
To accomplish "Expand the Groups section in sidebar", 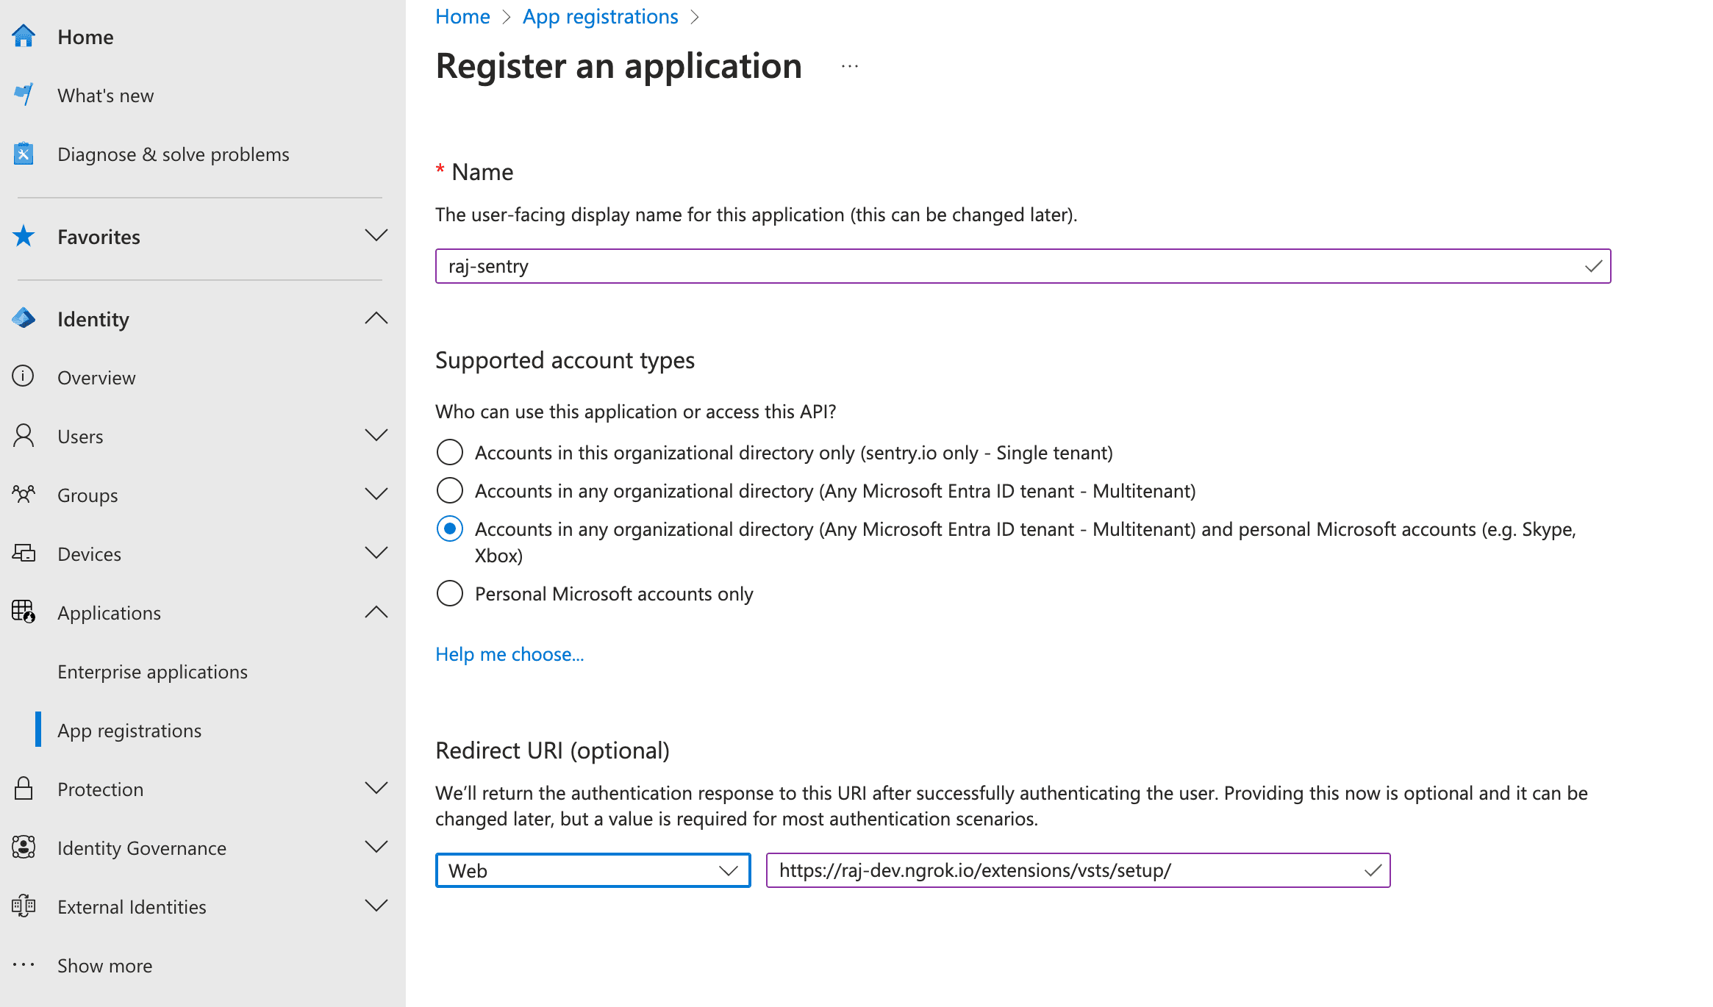I will 376,494.
